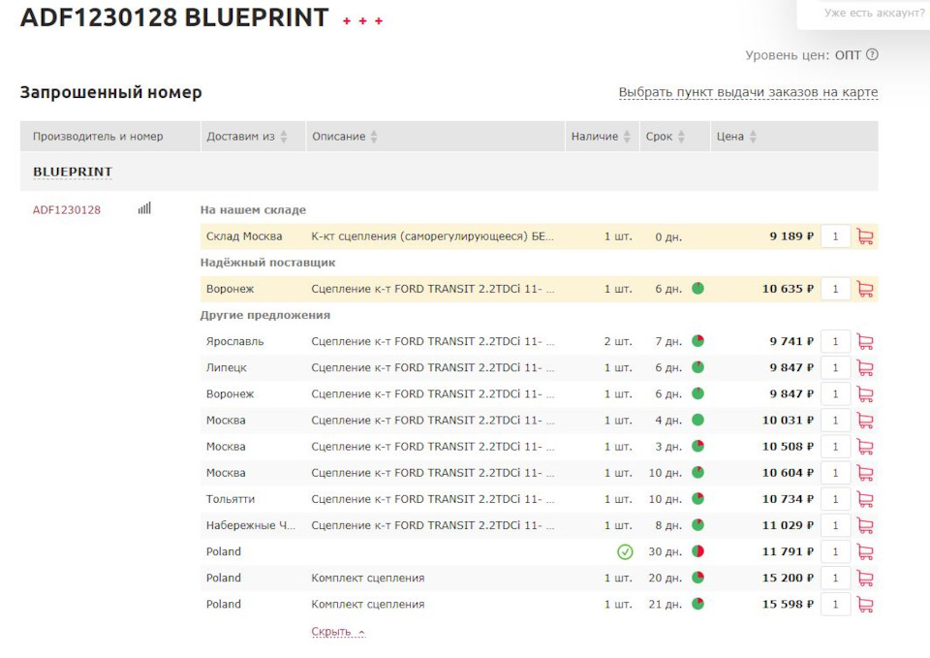Viewport: 930px width, 658px height.
Task: Click quantity field for Ярославль row
Action: pos(835,342)
